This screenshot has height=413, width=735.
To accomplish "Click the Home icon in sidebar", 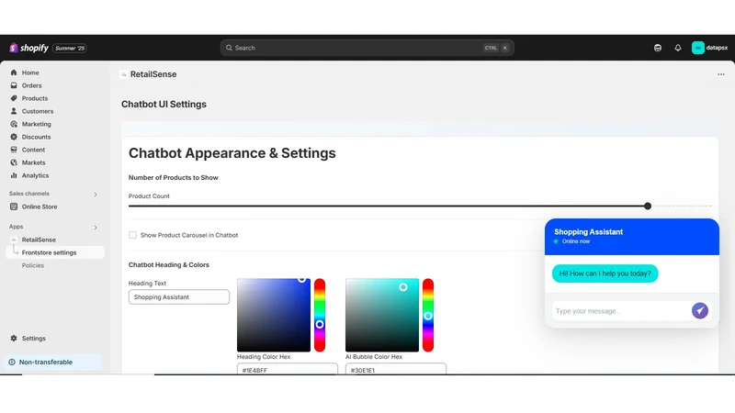I will (14, 73).
